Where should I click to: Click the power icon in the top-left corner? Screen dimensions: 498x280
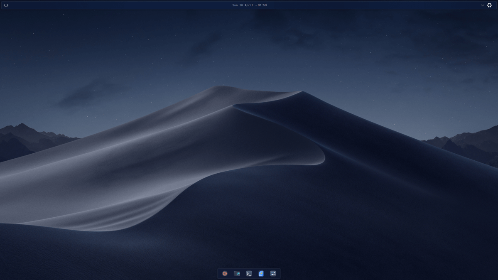6,5
